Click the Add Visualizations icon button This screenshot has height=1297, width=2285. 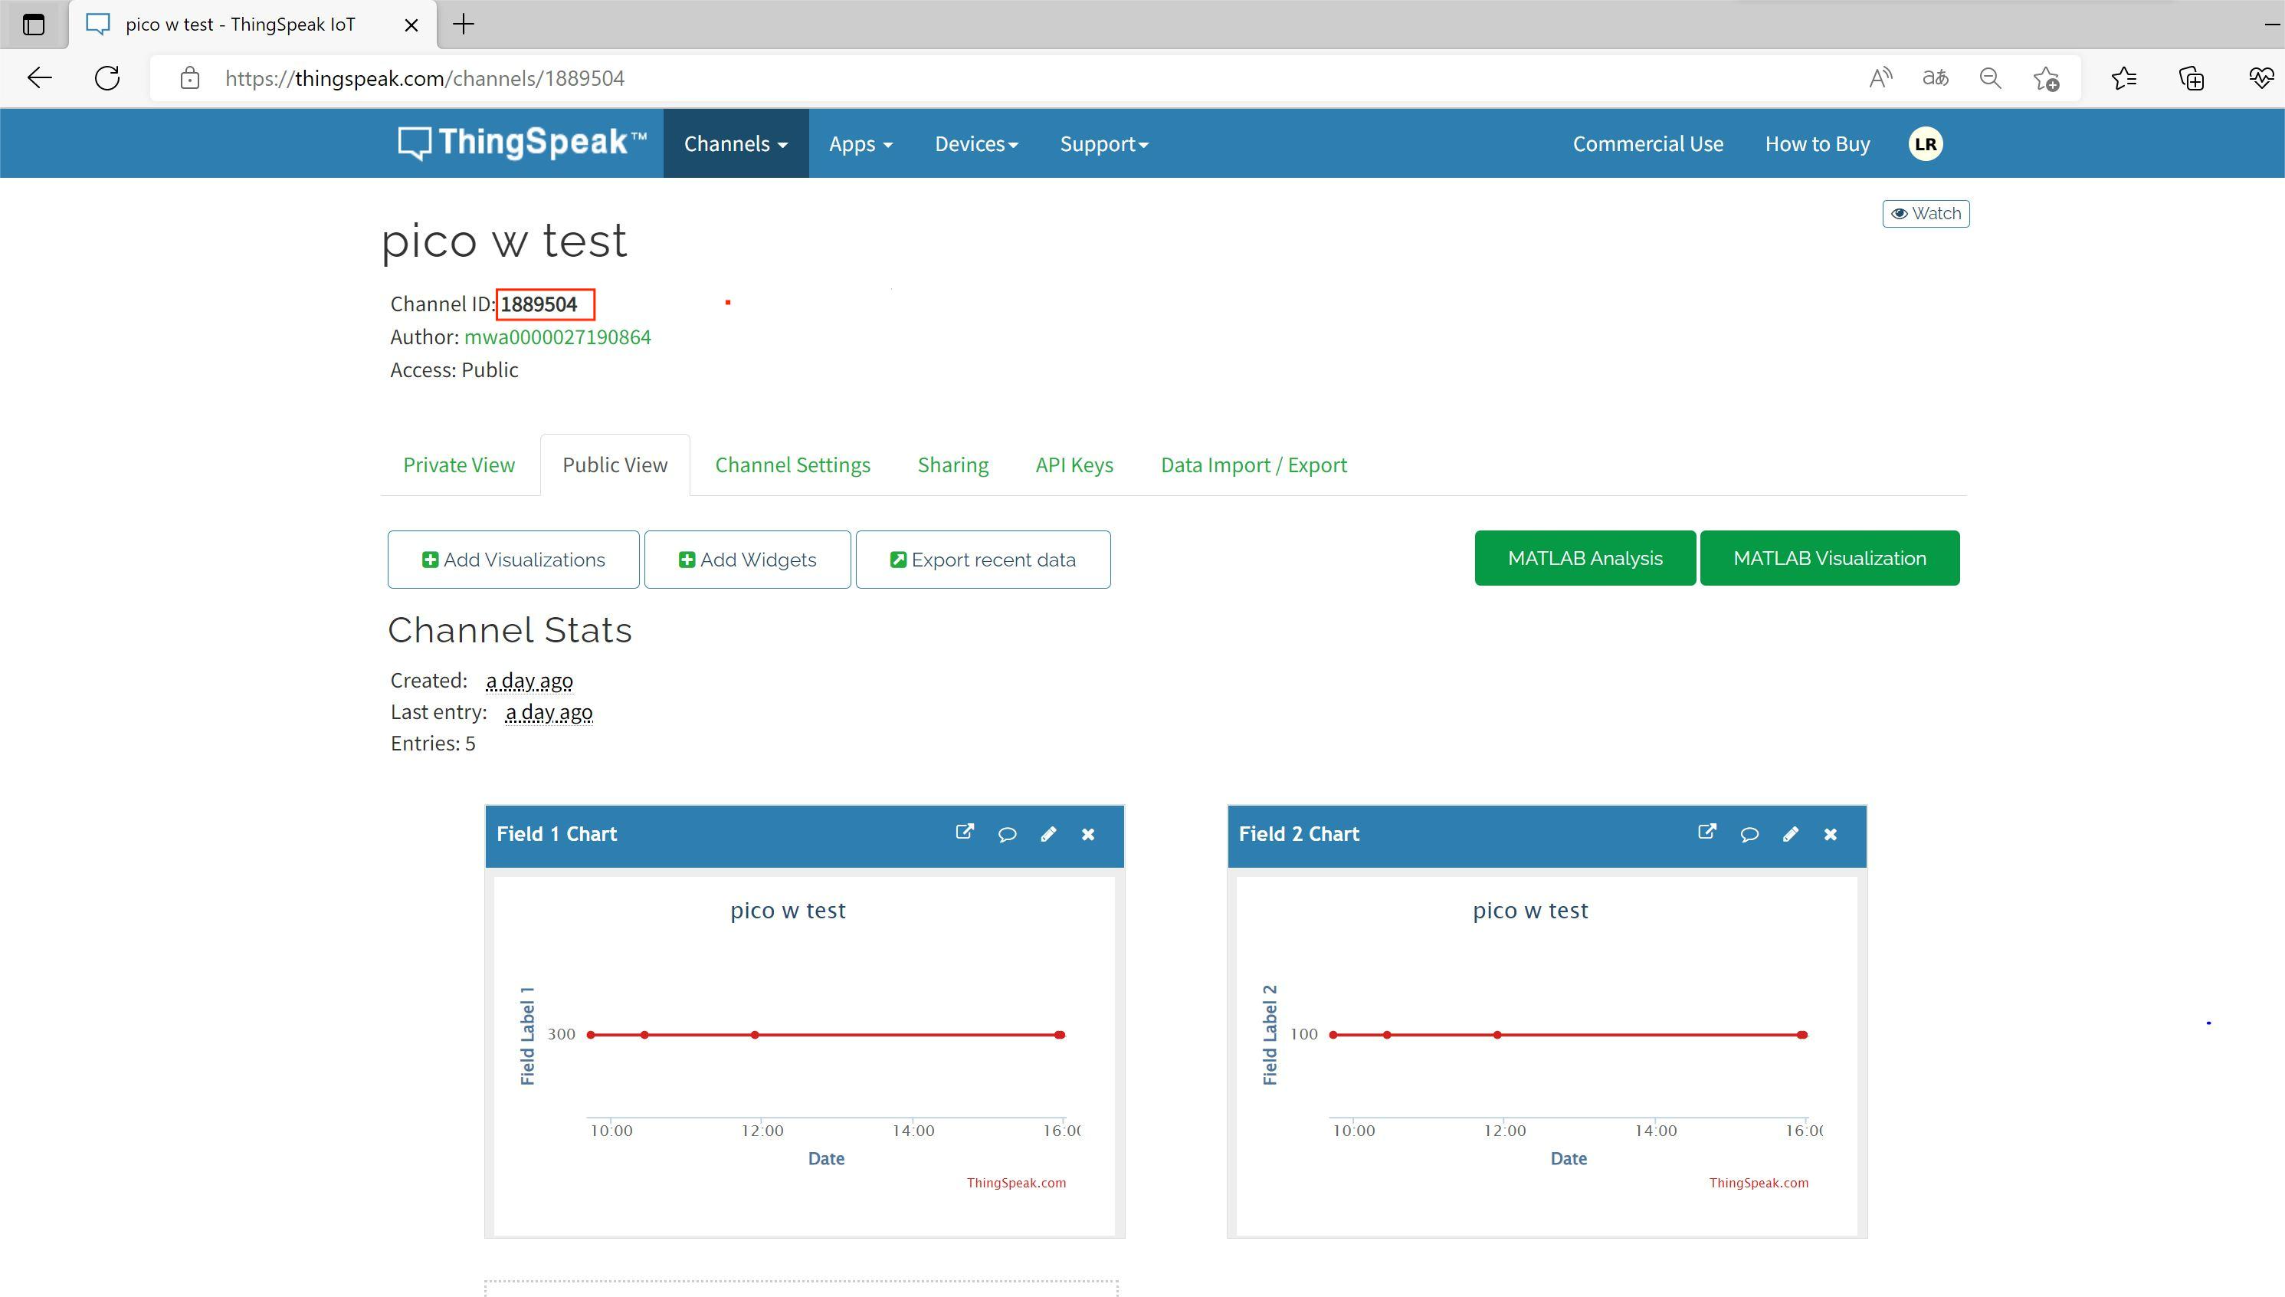(428, 559)
